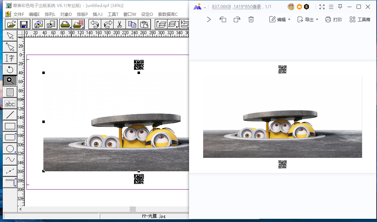Image resolution: width=377 pixels, height=222 pixels.
Task: Select the abc text label tool
Action: [10, 104]
